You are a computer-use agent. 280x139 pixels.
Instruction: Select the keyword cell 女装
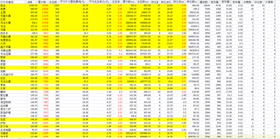(x=13, y=88)
